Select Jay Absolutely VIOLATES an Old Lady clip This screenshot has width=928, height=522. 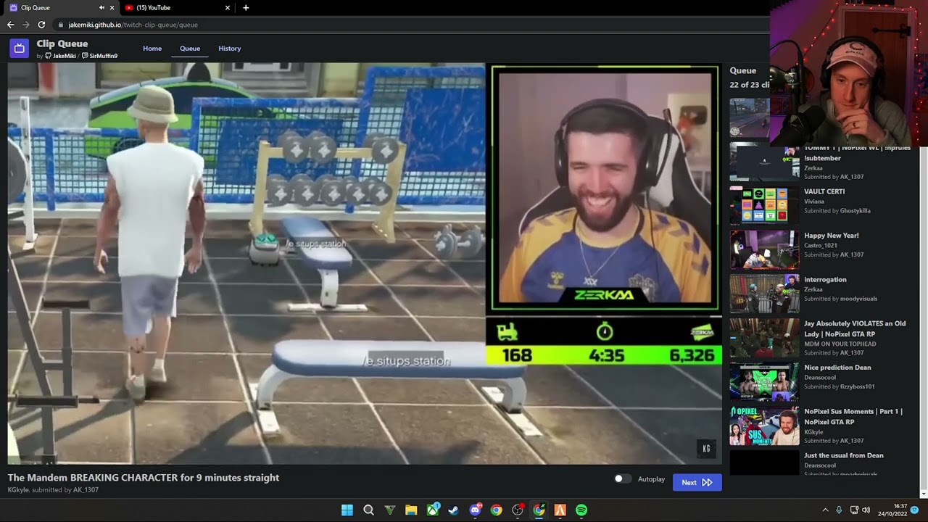(855, 328)
